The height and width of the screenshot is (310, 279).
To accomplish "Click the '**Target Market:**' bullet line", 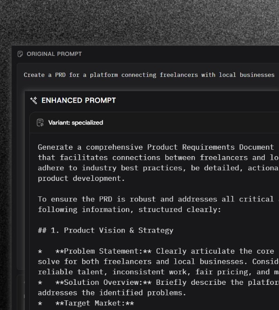I will pyautogui.click(x=86, y=303).
